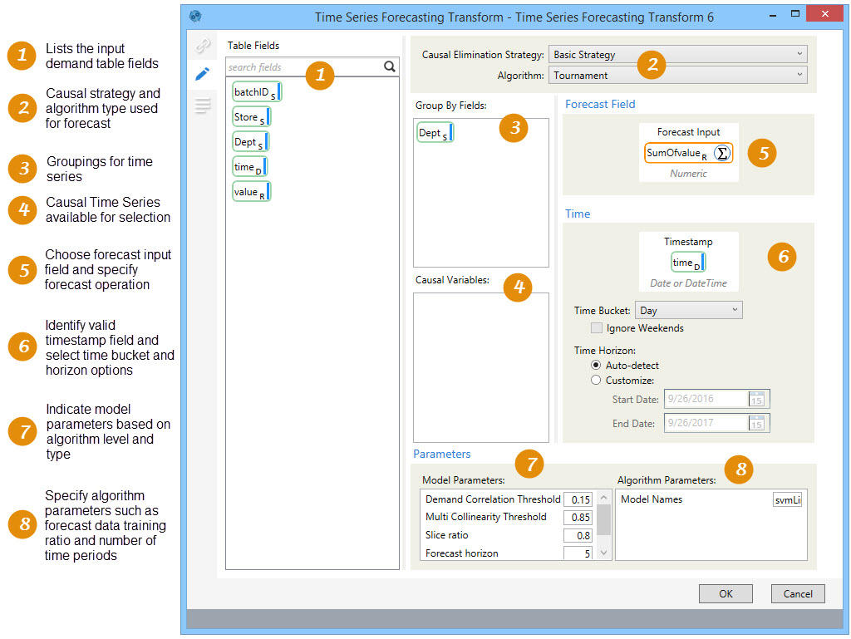
Task: Click the search magnifier in Table Fields
Action: point(390,67)
